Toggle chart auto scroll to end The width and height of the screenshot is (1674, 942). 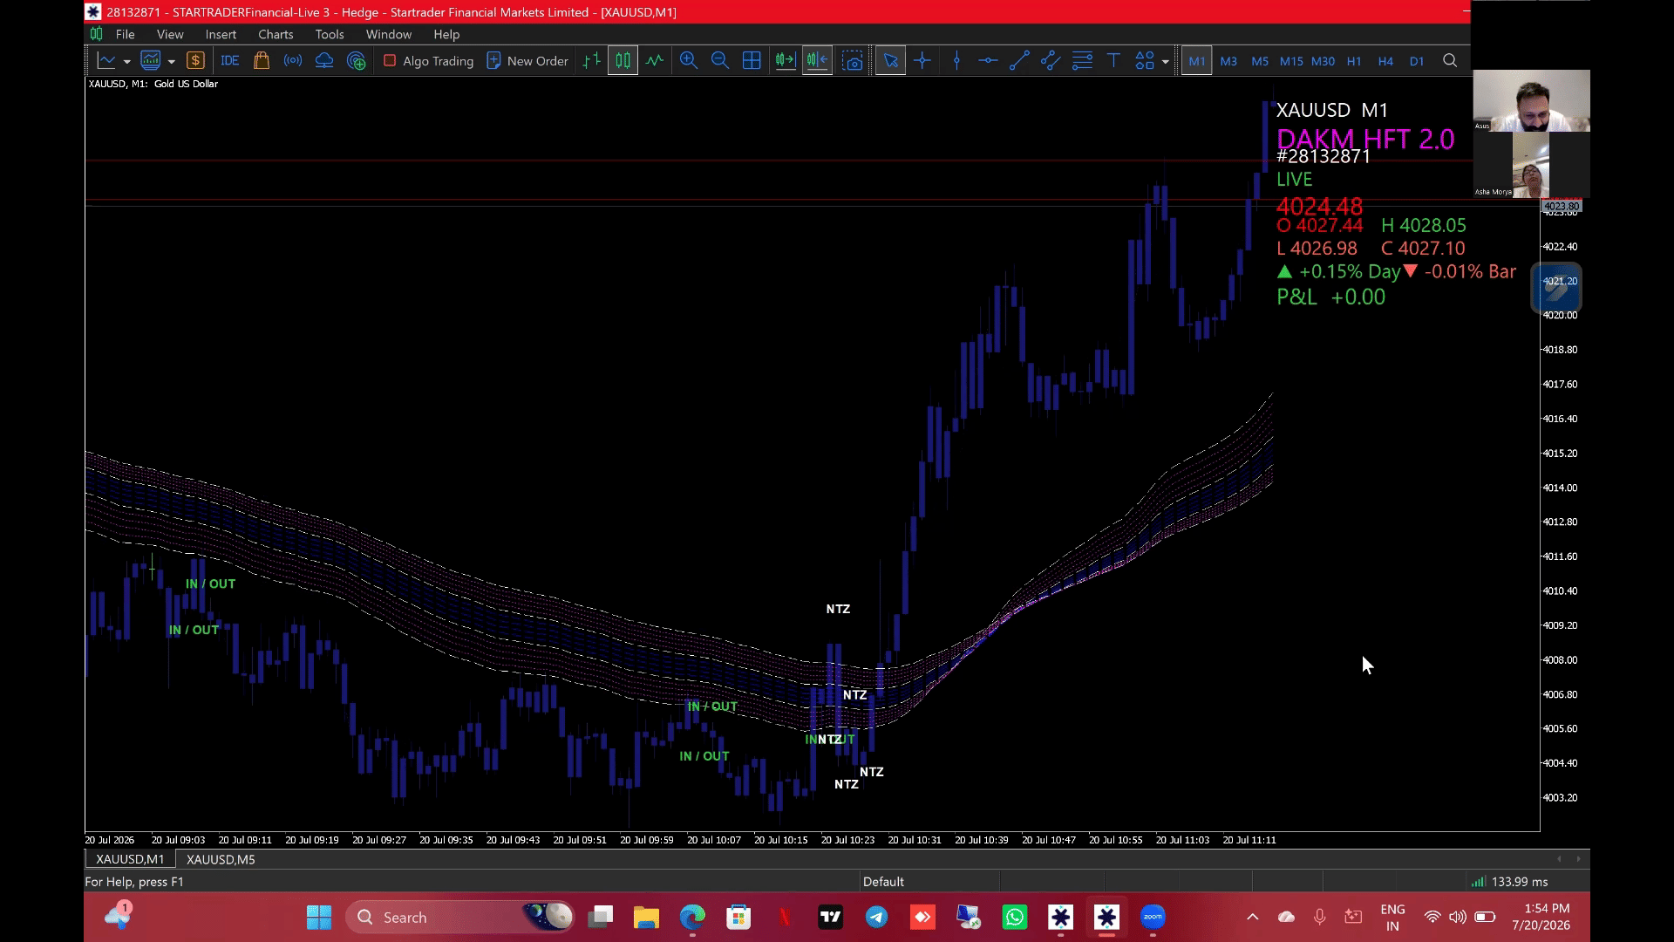786,61
